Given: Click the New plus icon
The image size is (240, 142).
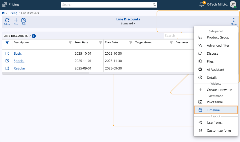Looking at the screenshot, I should click(x=16, y=20).
